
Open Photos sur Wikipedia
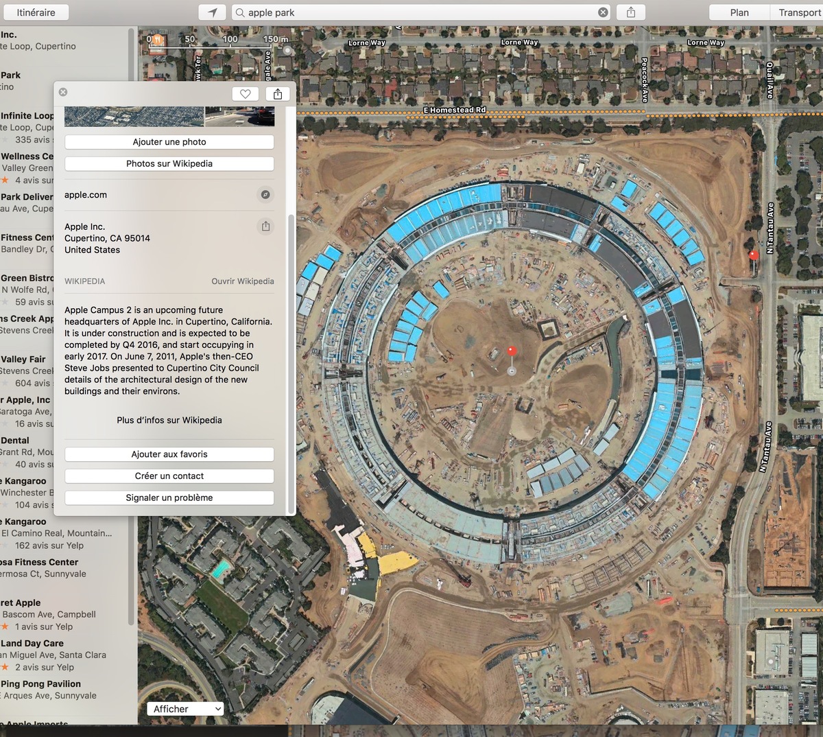tap(169, 164)
